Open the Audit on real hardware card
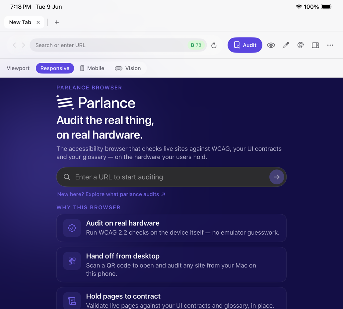 click(x=171, y=228)
